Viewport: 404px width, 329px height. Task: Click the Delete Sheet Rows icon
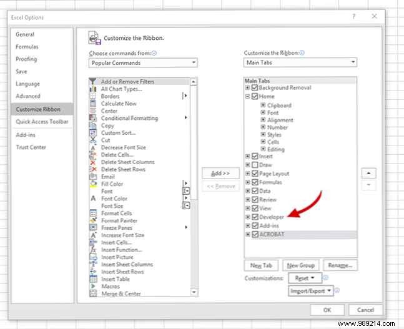coord(92,169)
